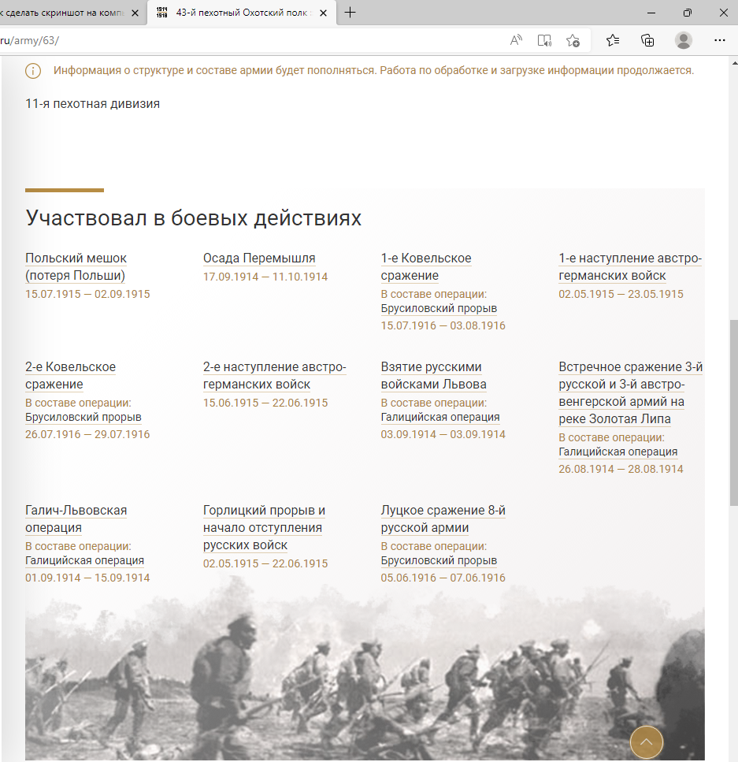Close the 43-й пехотный Охотский полк tab

[x=323, y=13]
